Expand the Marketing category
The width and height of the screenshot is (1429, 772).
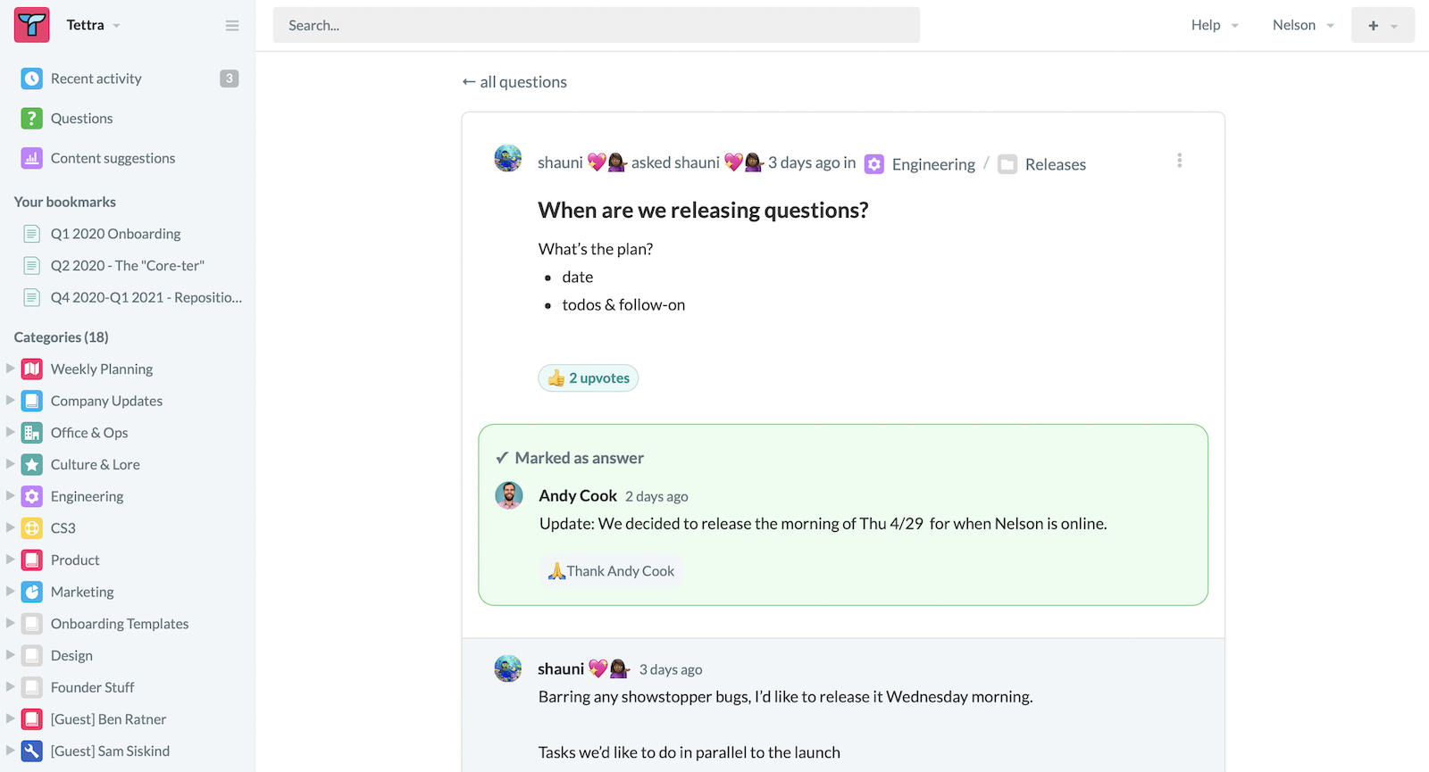[10, 591]
